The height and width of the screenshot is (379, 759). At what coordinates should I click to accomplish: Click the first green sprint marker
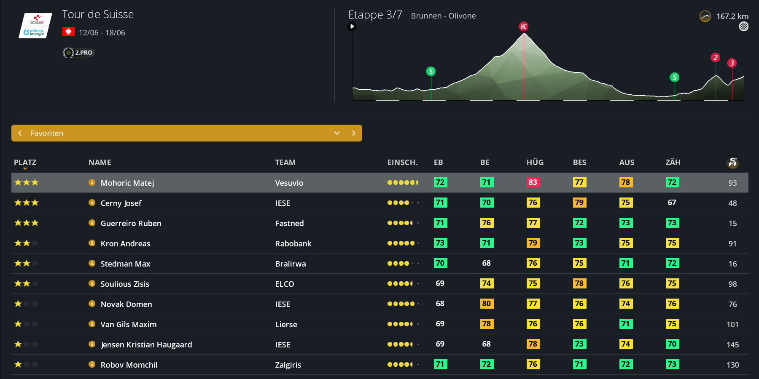tap(431, 72)
